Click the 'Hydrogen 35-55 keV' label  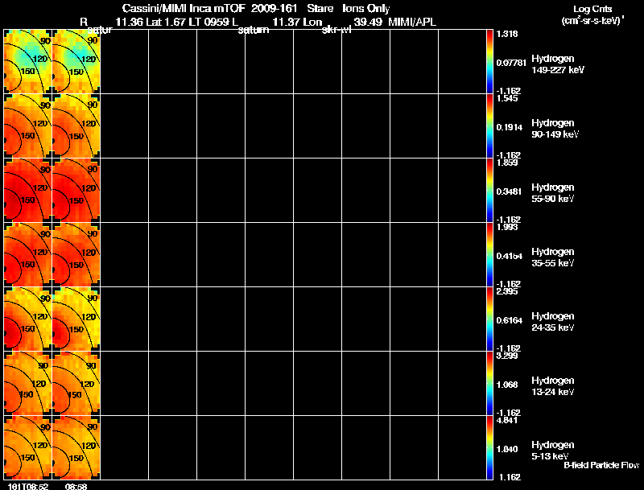pos(553,257)
